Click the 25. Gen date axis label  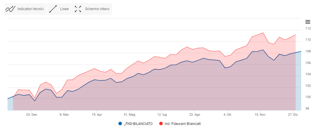[x=32, y=114]
